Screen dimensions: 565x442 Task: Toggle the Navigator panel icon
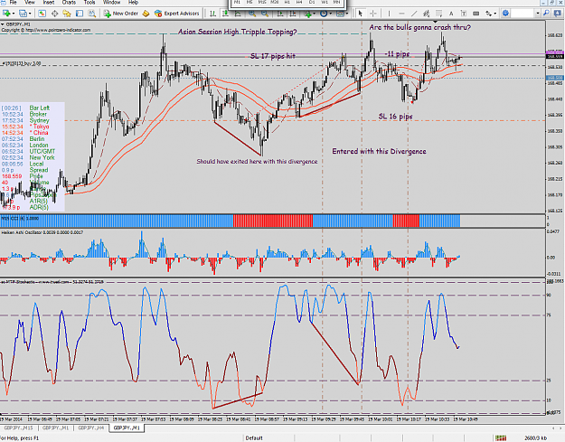point(67,14)
